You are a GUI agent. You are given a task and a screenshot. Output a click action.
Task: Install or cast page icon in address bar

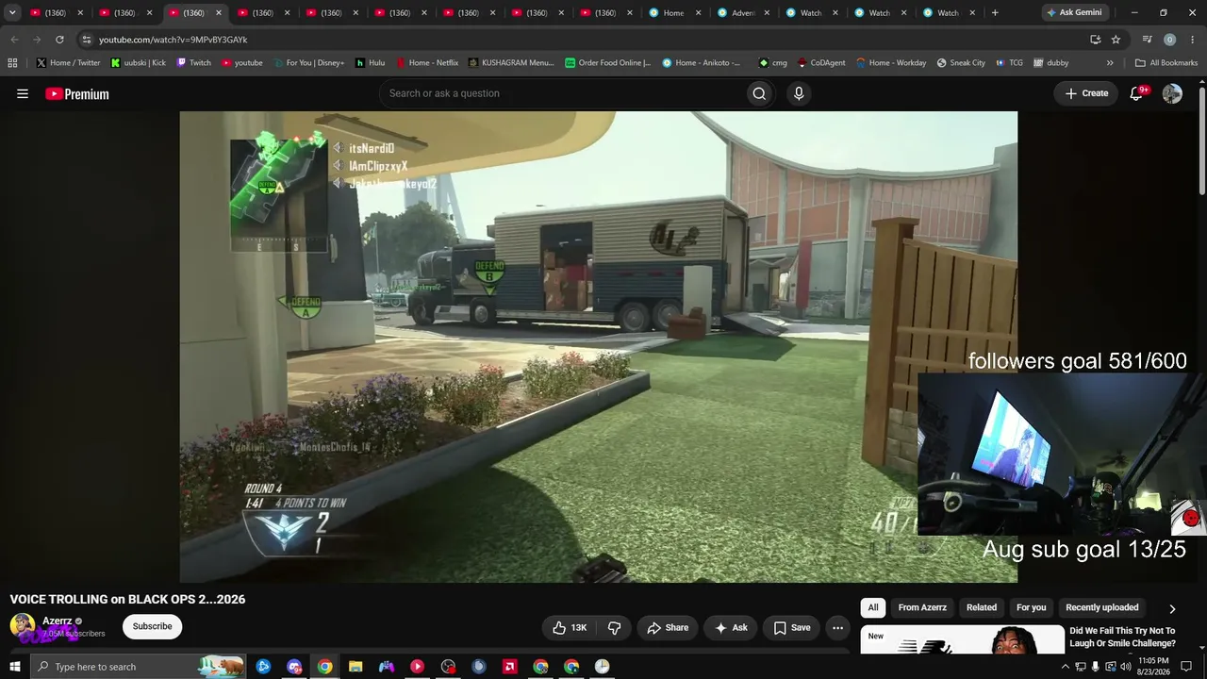[1095, 40]
